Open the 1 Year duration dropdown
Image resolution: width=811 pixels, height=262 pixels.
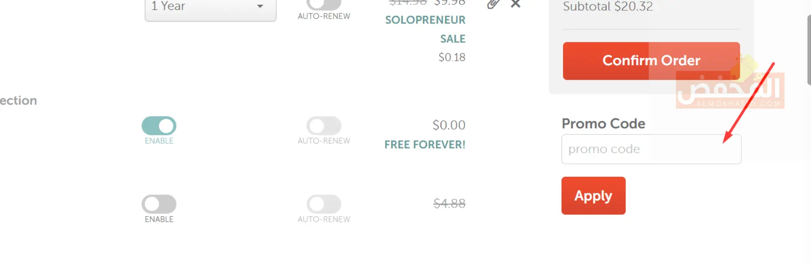210,8
